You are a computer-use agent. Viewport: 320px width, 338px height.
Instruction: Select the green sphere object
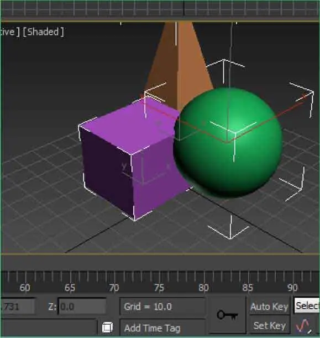pos(228,142)
